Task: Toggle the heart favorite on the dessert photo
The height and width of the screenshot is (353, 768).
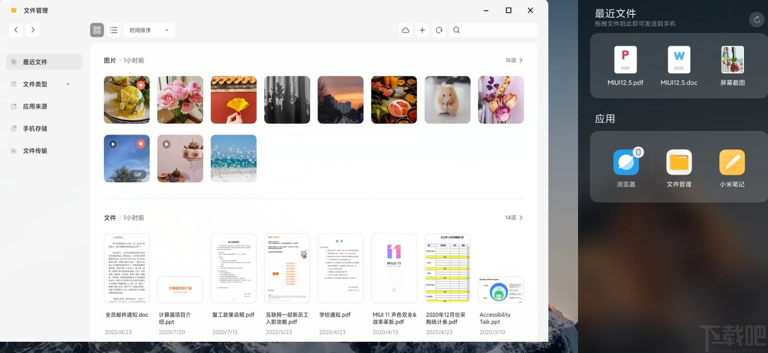Action: coord(142,85)
